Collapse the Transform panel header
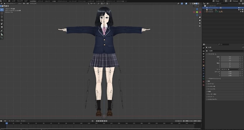The height and width of the screenshot is (130, 244). click(x=225, y=54)
